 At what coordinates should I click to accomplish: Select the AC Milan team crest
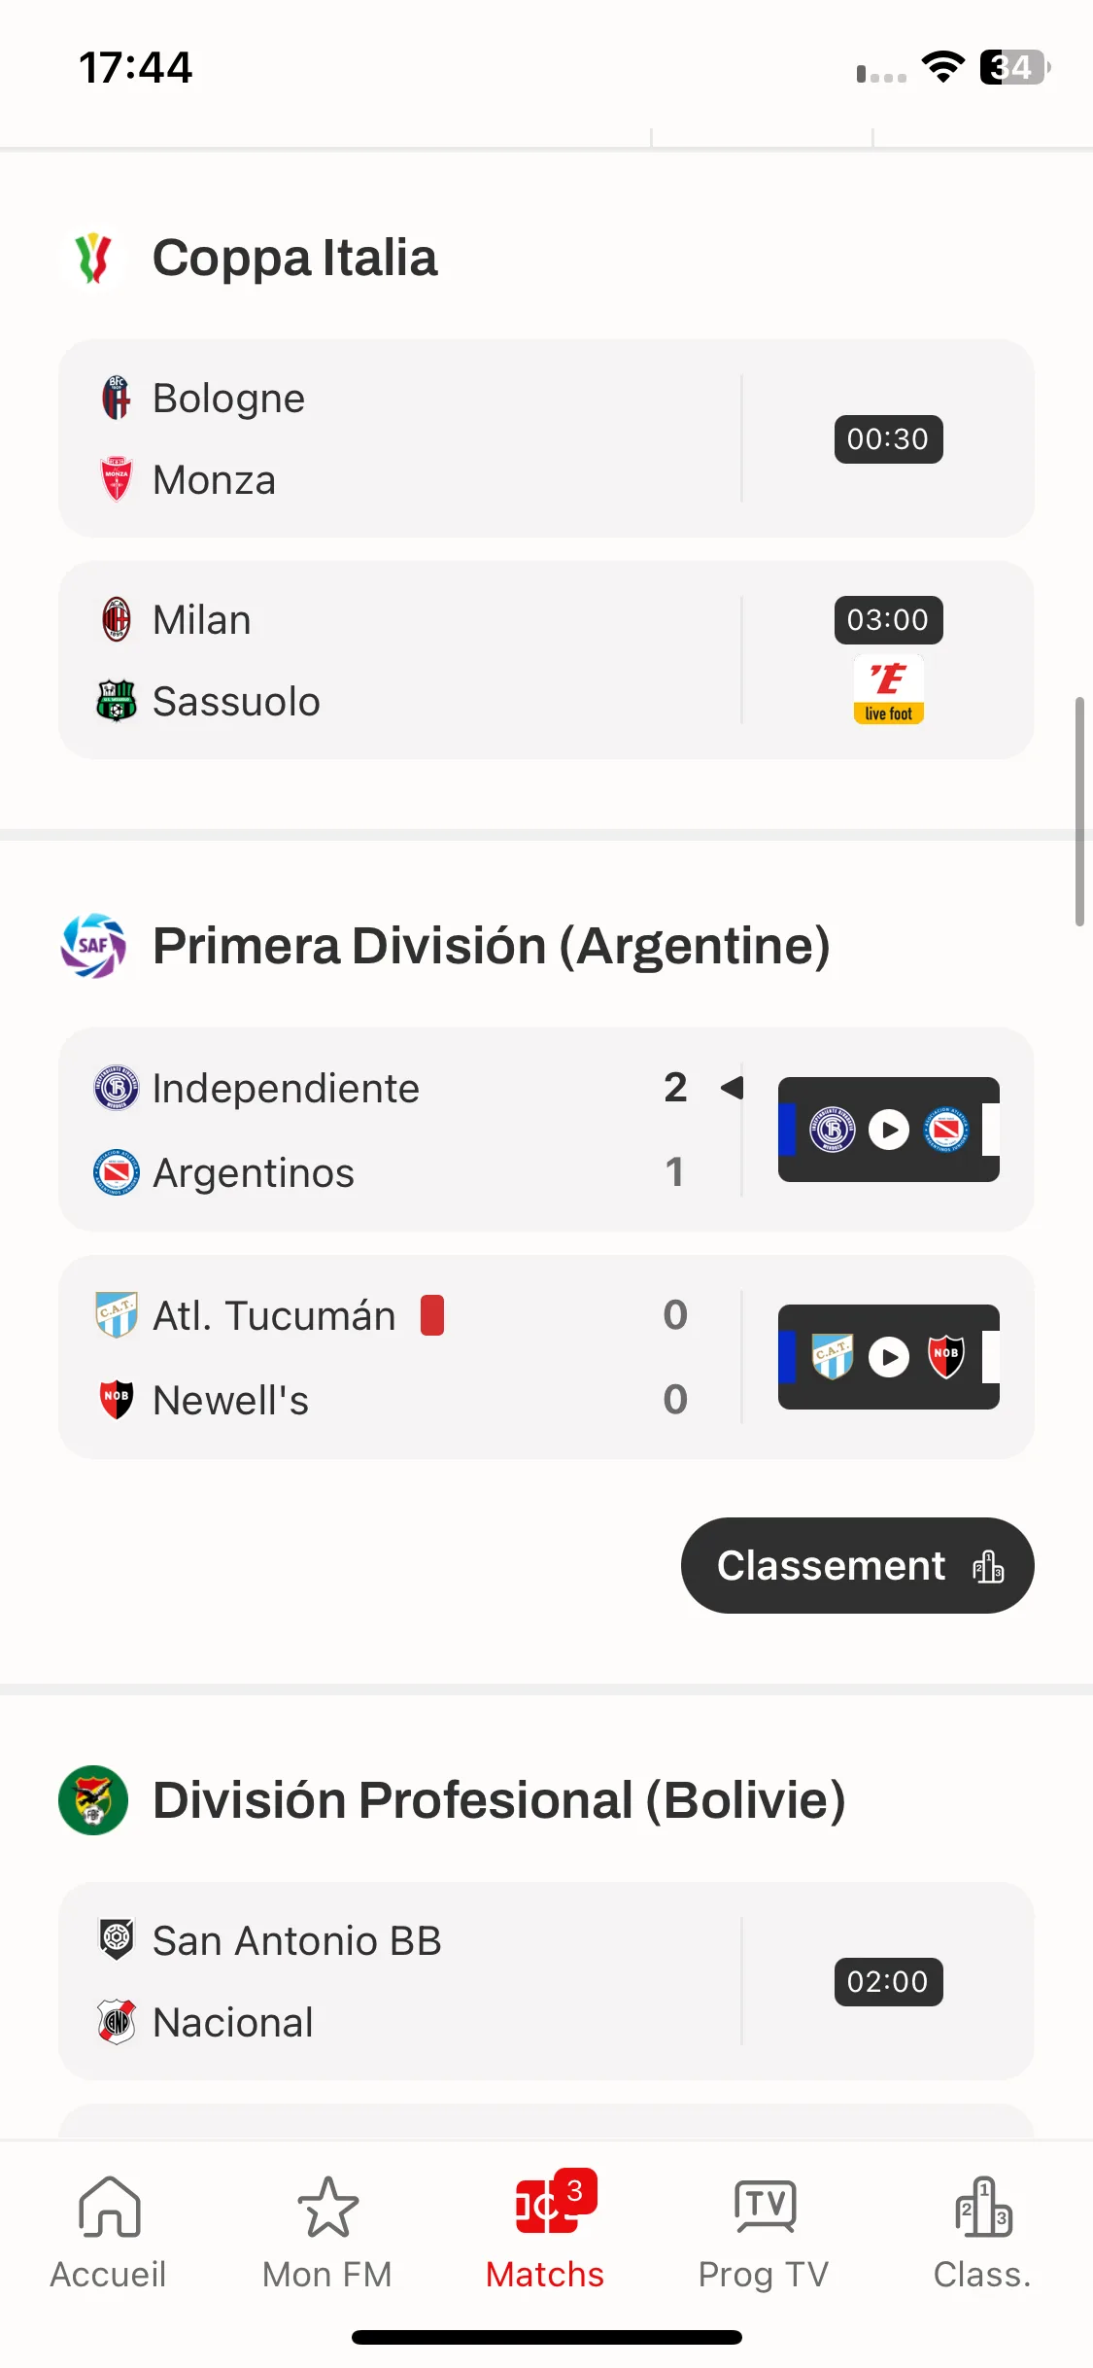(117, 619)
